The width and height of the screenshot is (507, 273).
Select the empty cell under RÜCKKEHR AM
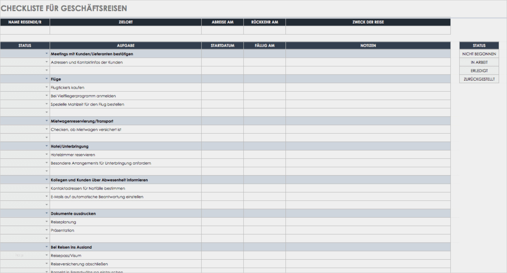(x=265, y=30)
